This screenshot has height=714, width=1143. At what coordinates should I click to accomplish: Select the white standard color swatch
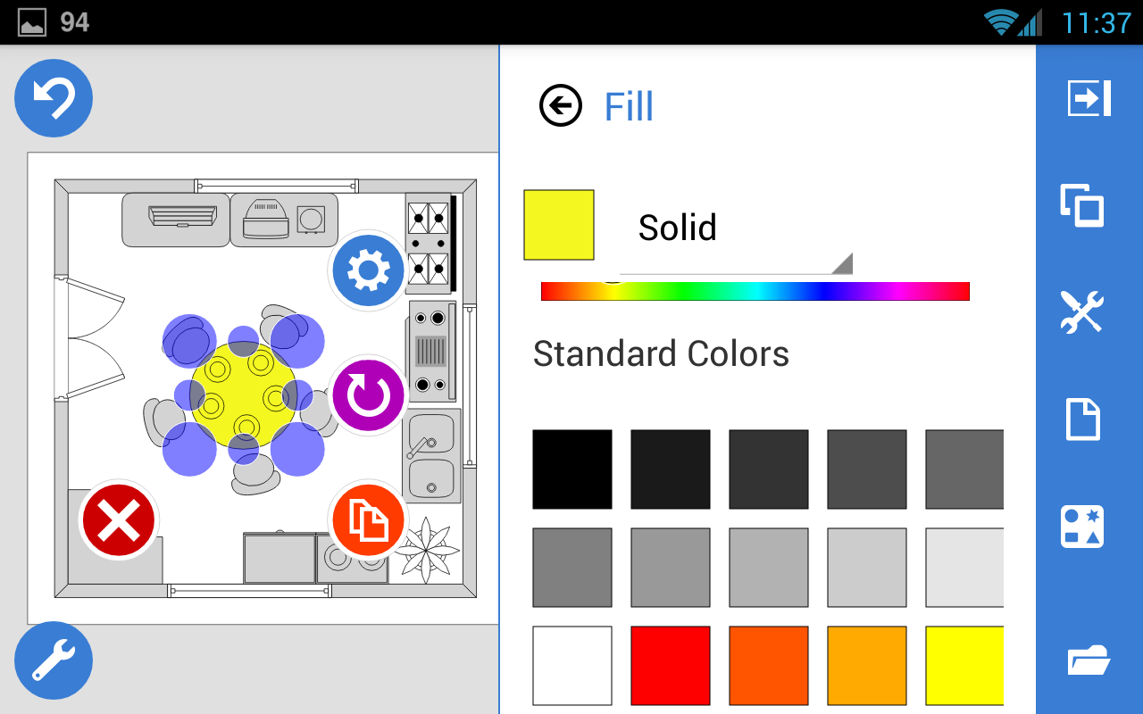click(x=572, y=665)
